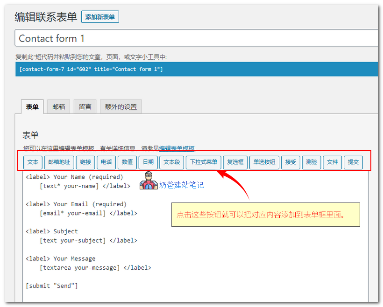Insert a 文本 text field tag
383x307 pixels.
(32, 162)
